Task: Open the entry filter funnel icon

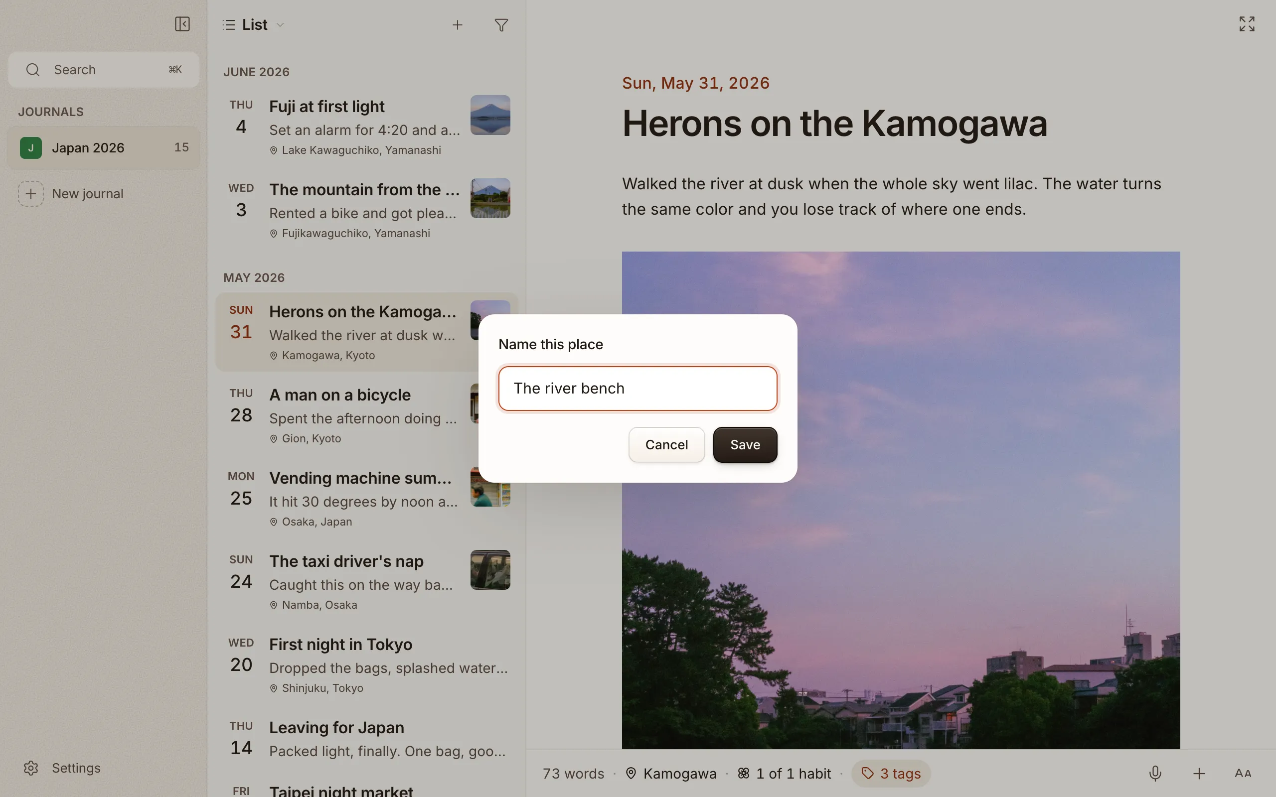Action: click(501, 25)
